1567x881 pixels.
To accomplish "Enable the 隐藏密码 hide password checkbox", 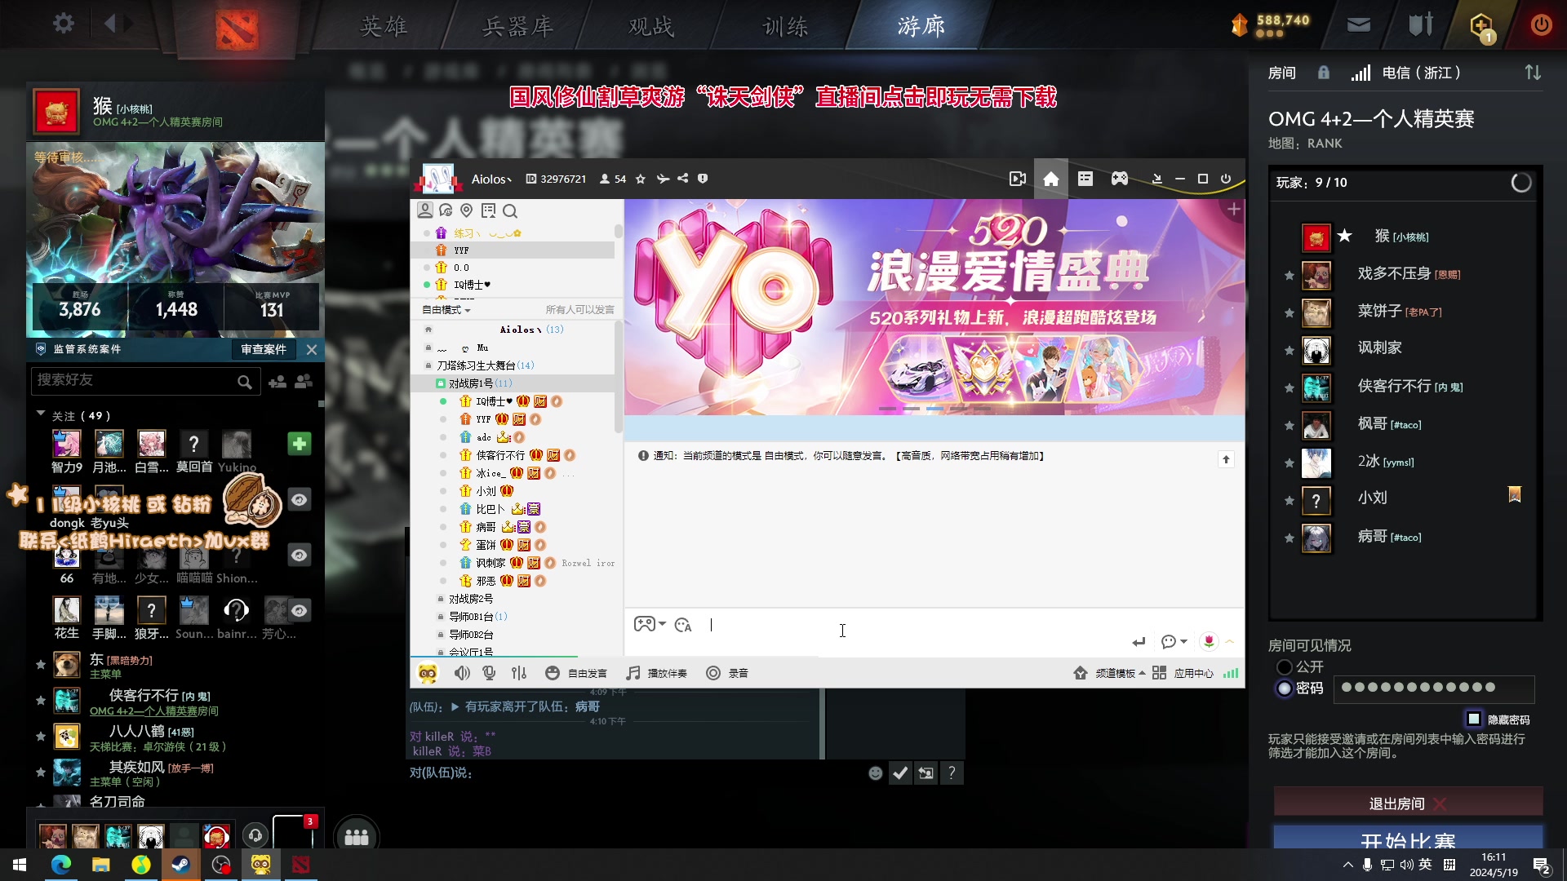I will 1473,719.
